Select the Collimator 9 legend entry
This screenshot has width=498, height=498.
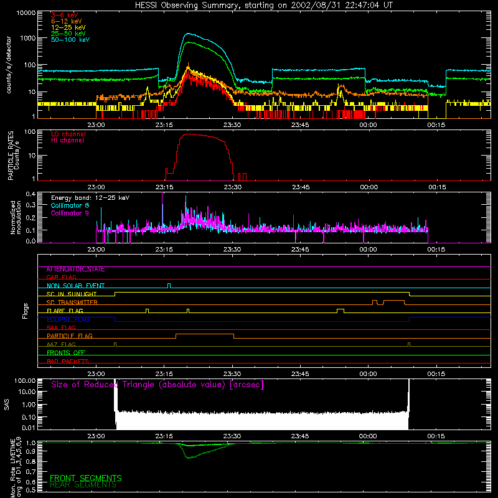point(70,213)
